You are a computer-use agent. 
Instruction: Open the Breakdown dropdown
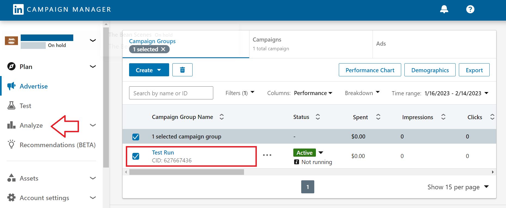click(362, 93)
